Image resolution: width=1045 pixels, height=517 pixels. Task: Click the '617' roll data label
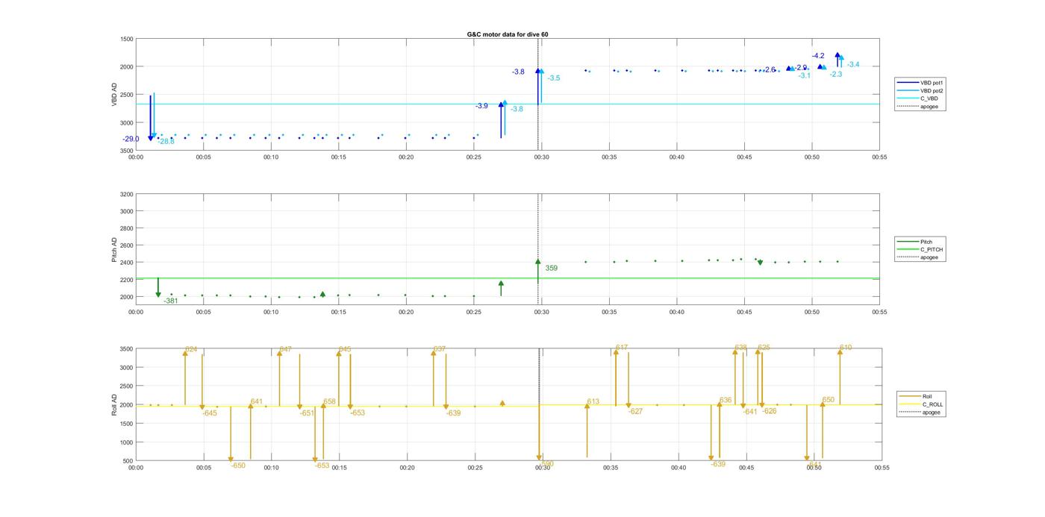tap(622, 348)
